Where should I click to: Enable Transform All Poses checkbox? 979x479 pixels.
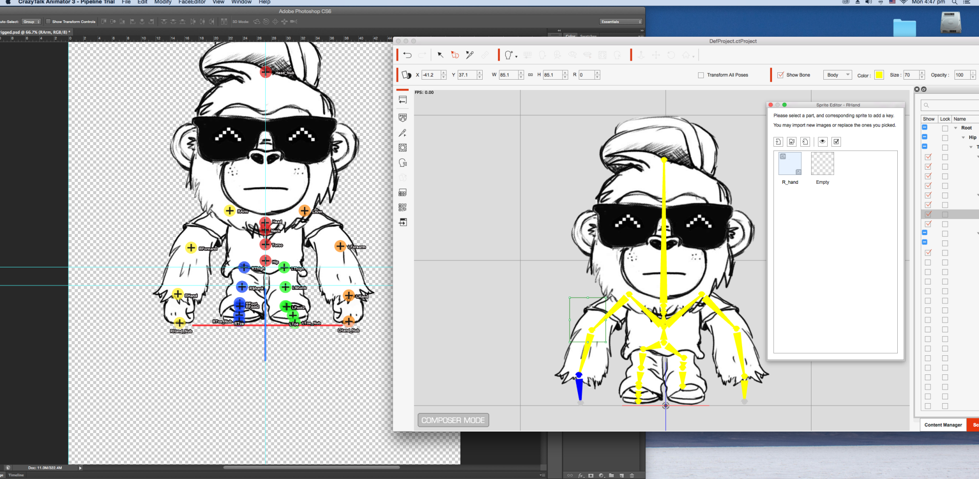coord(701,75)
